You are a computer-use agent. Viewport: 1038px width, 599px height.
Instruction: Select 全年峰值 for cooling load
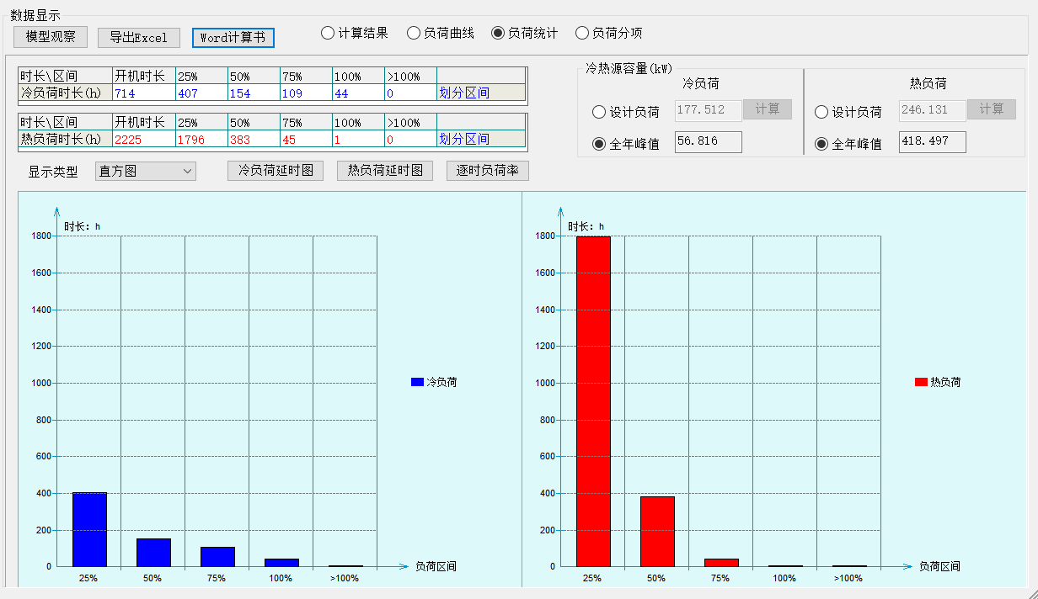(600, 144)
